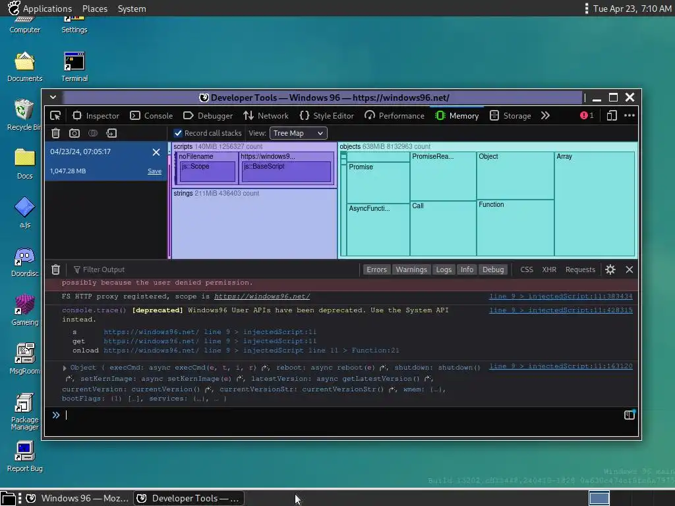Image resolution: width=675 pixels, height=506 pixels.
Task: Uncheck Record call stacks checkbox
Action: [x=178, y=133]
